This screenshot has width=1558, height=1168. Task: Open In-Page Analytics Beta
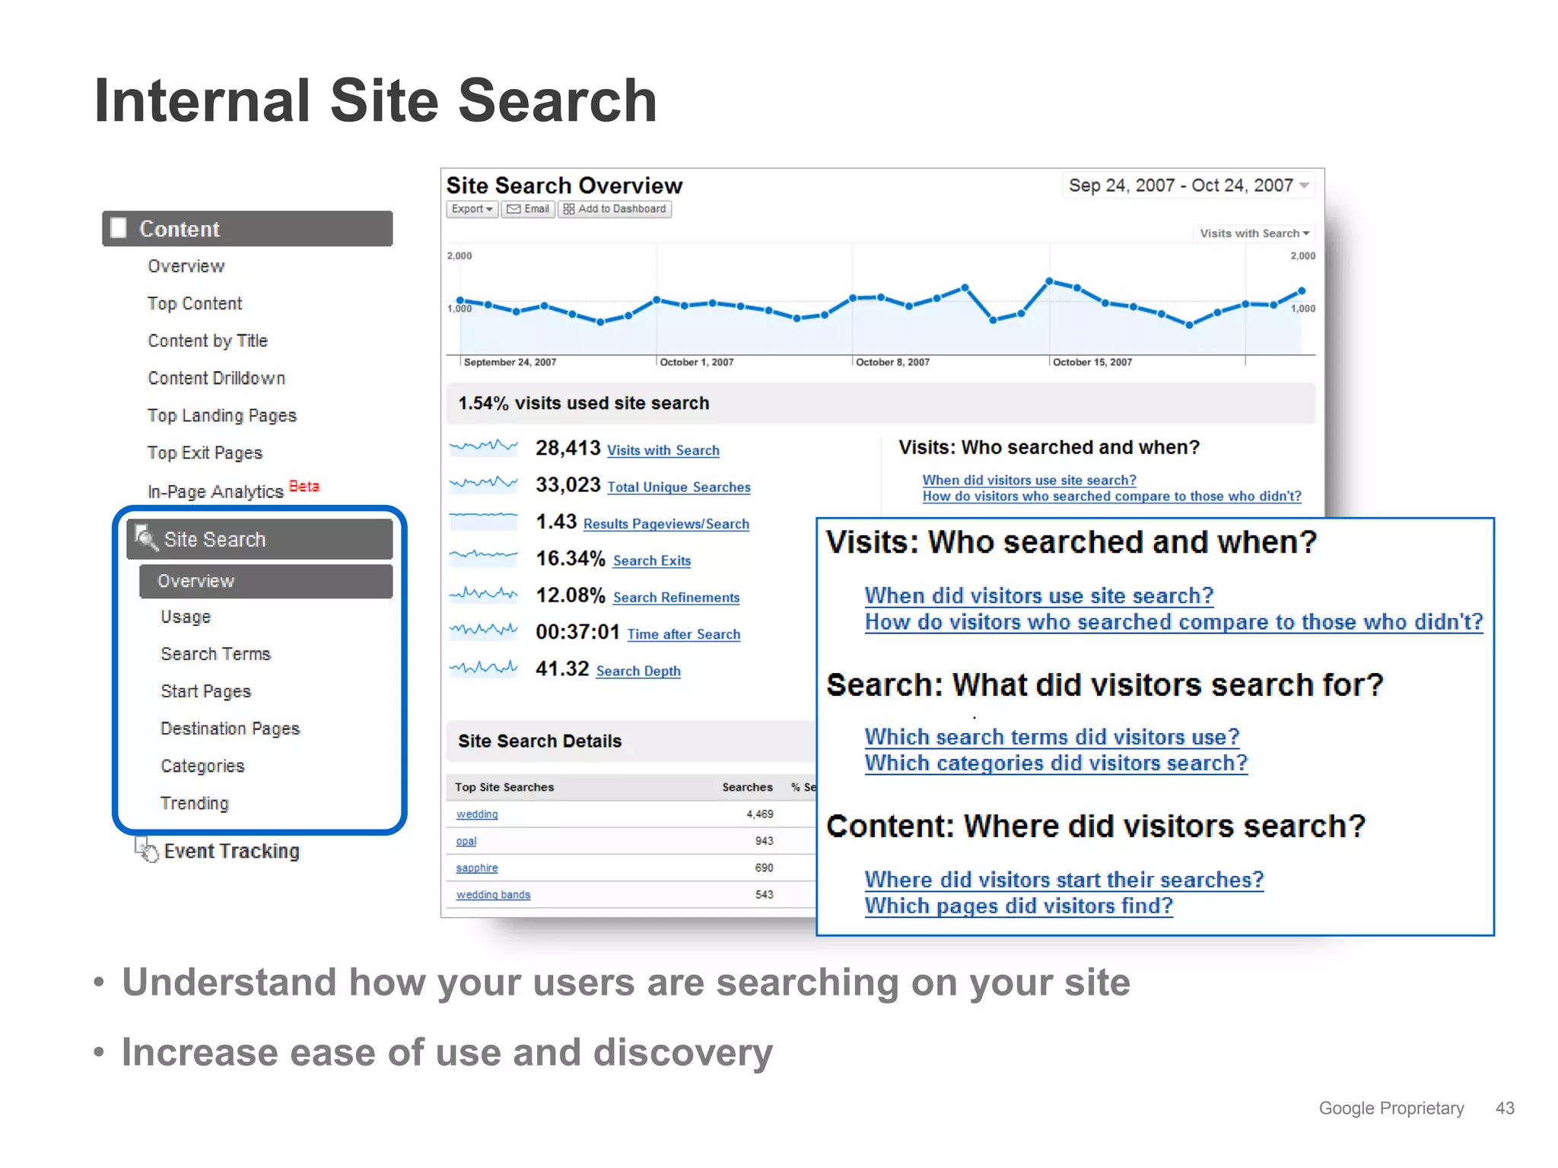(x=234, y=490)
